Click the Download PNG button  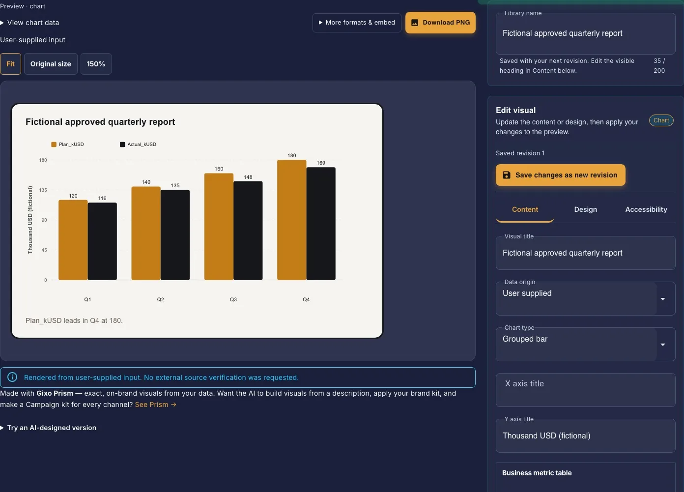point(440,23)
